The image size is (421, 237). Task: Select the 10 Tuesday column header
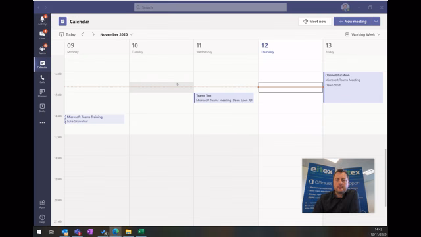coord(161,48)
